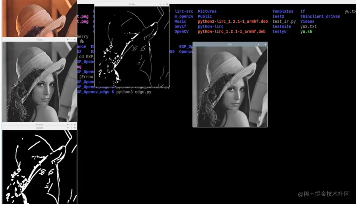The width and height of the screenshot is (356, 204).
Task: Click 'onvif' in the terminal listing
Action: point(180,26)
